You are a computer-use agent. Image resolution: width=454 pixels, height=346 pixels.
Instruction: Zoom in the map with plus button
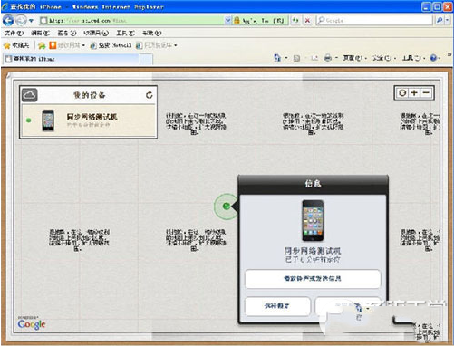(414, 92)
